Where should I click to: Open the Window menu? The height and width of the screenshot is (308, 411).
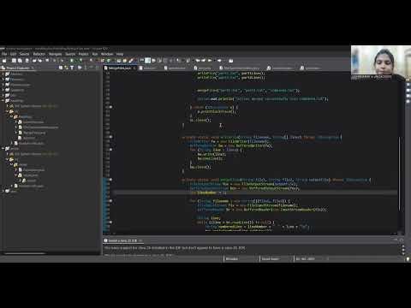pos(107,54)
